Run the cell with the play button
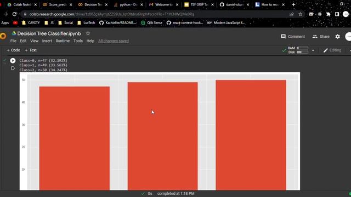The width and height of the screenshot is (351, 197). pyautogui.click(x=13, y=61)
